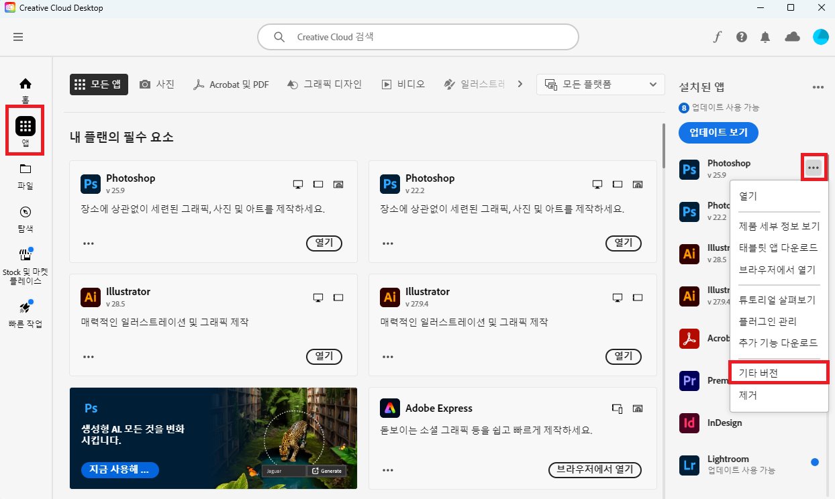Open Help with the question mark icon

(x=741, y=37)
